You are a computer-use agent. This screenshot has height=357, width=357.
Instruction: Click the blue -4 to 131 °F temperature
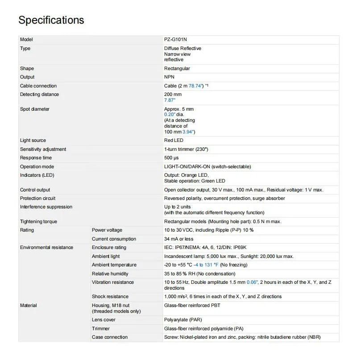(x=206, y=265)
